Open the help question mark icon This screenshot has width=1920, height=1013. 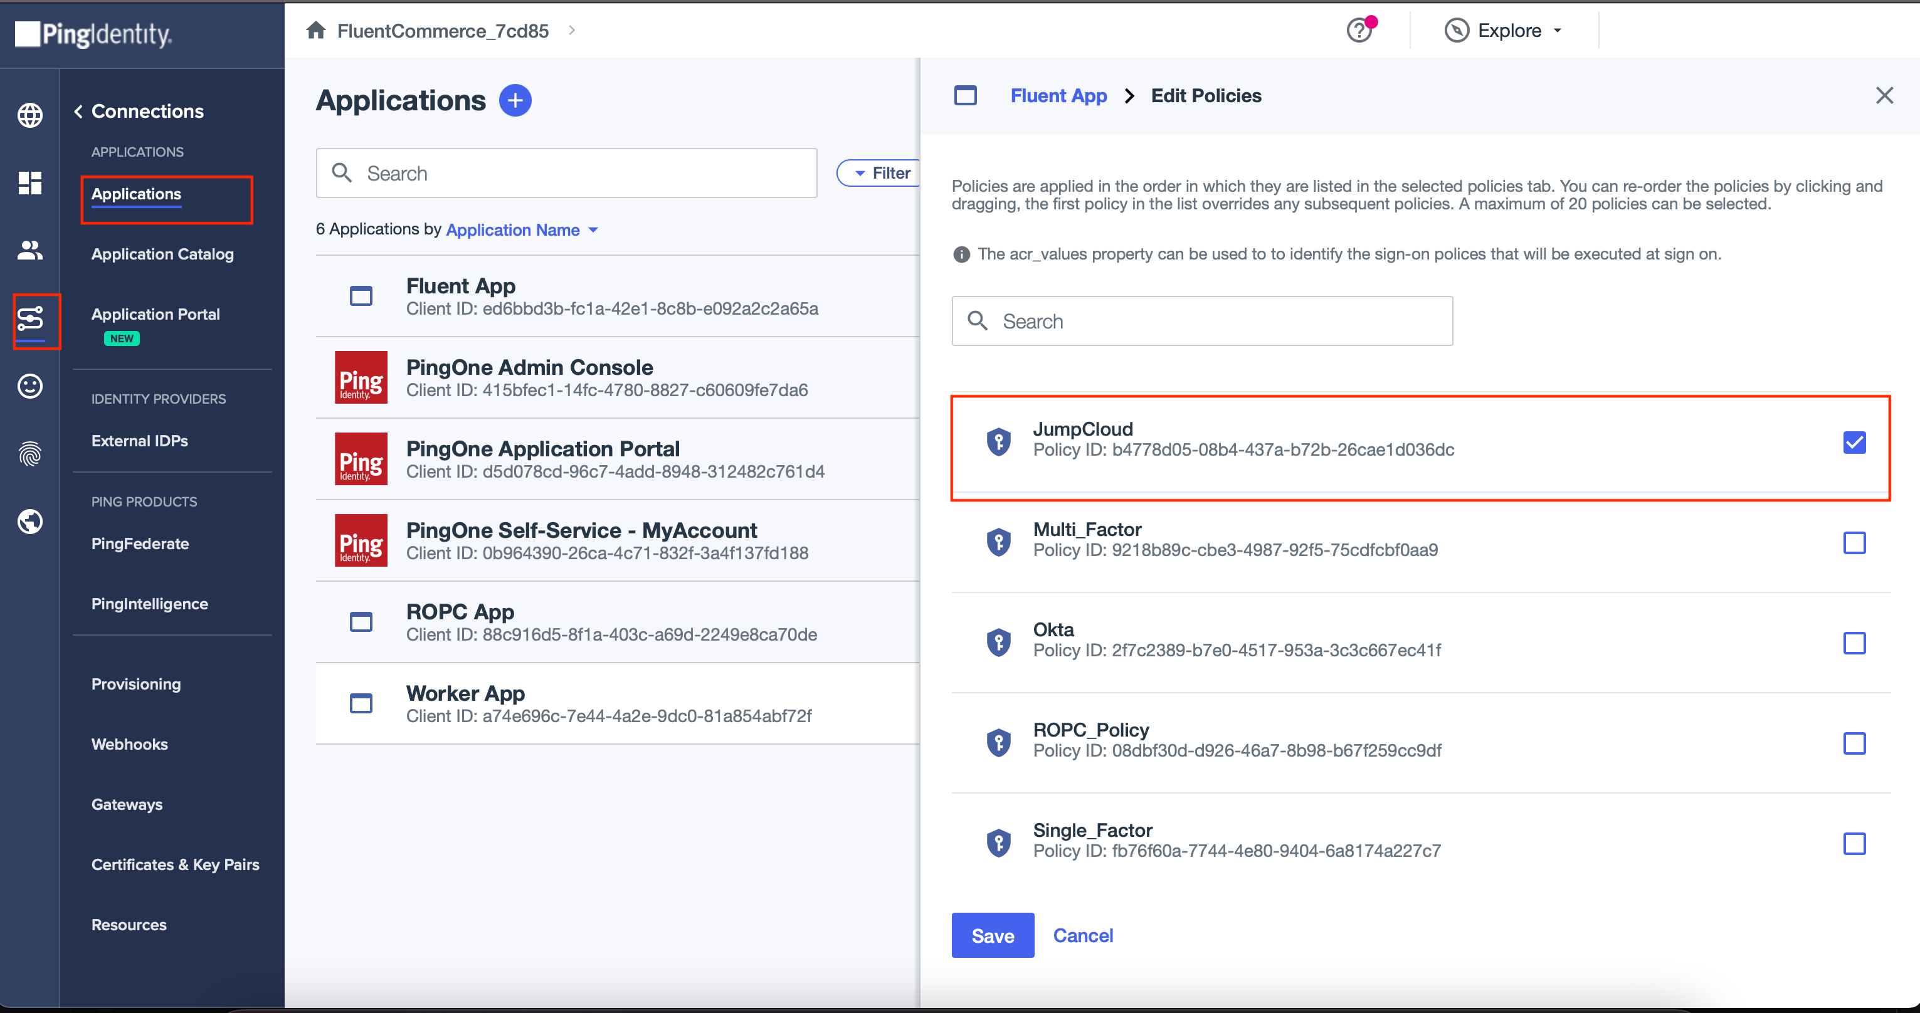(x=1359, y=31)
